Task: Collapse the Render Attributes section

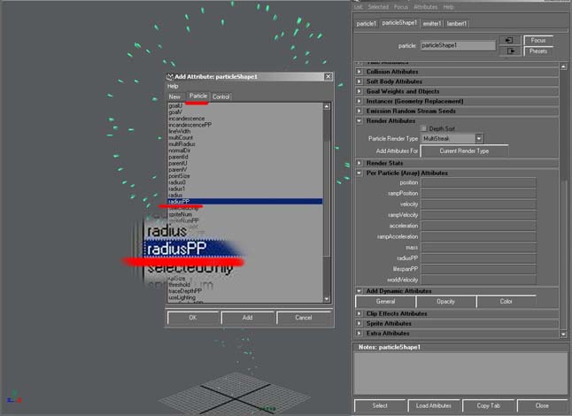Action: [359, 119]
